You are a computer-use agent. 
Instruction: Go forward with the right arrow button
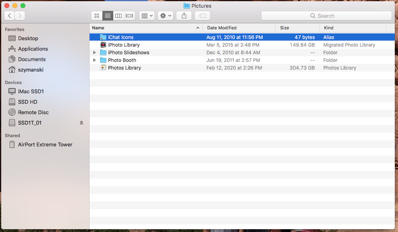click(20, 16)
